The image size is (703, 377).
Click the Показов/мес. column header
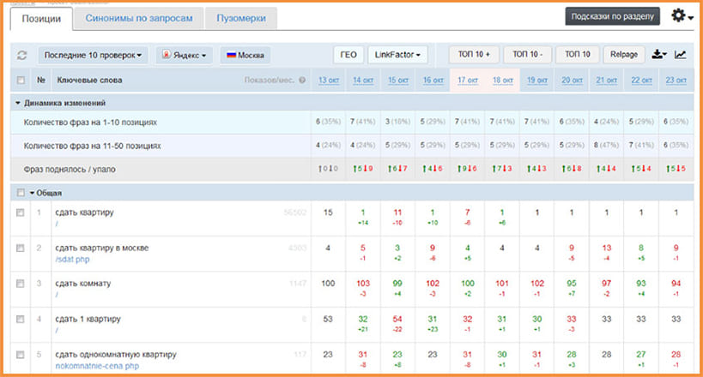[x=270, y=81]
